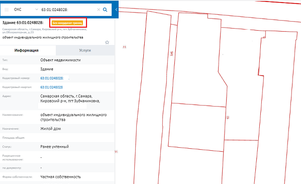Open the hamburger menu in search bar

[7, 10]
